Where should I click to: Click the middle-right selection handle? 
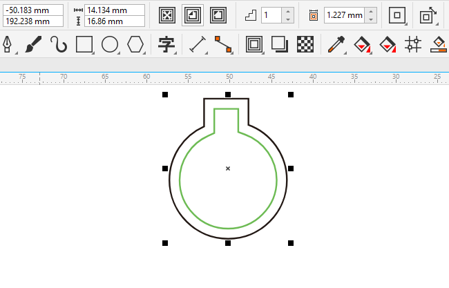point(291,169)
